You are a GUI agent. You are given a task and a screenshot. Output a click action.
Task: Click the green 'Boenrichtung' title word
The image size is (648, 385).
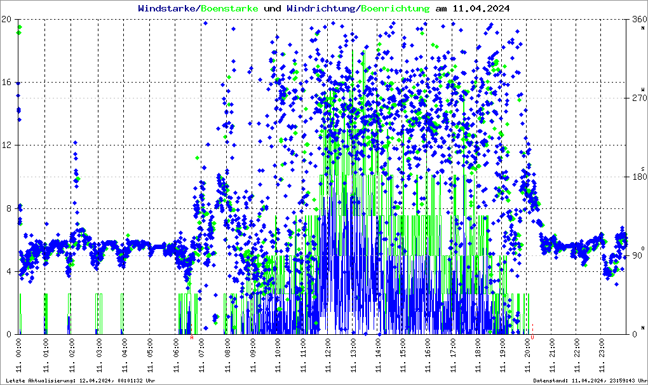[x=396, y=8]
